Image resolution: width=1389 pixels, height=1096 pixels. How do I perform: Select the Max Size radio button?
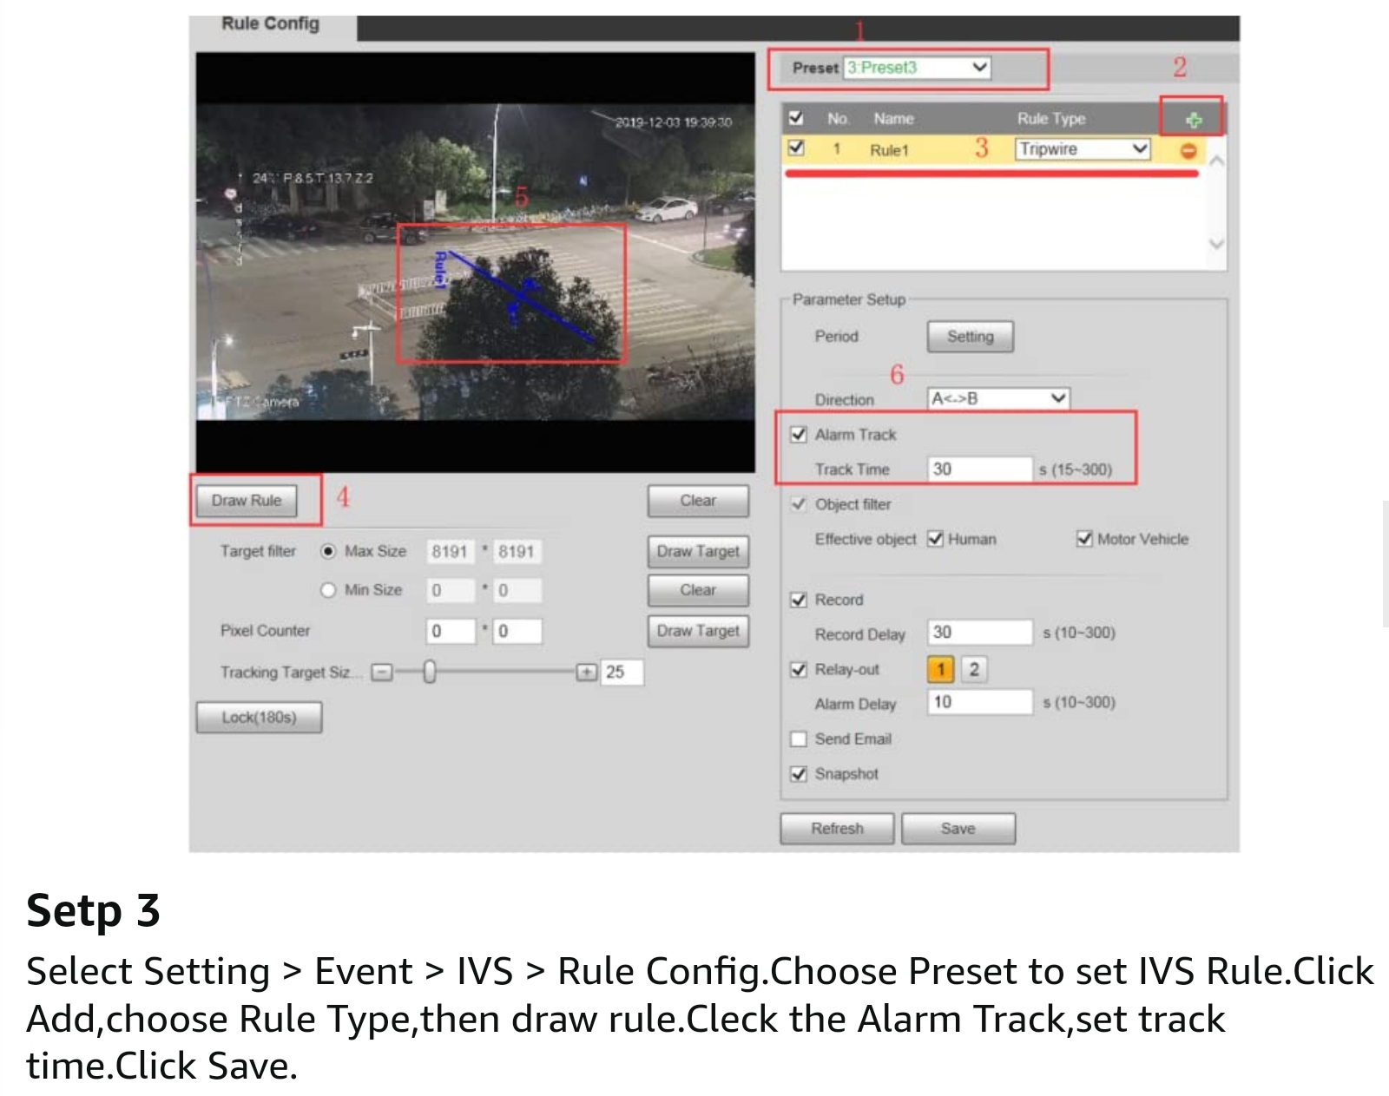pos(328,551)
